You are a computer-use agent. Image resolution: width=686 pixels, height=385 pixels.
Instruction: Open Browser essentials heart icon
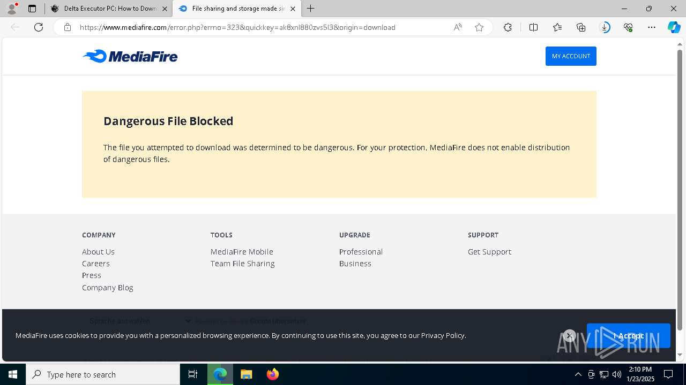coord(628,27)
